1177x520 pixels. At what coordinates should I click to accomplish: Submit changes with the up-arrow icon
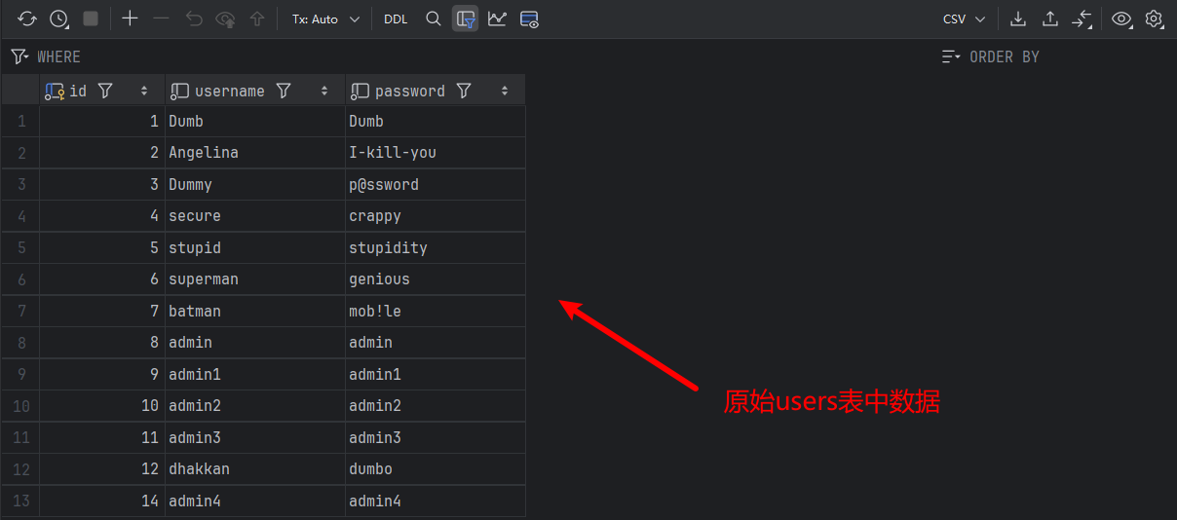pyautogui.click(x=257, y=19)
